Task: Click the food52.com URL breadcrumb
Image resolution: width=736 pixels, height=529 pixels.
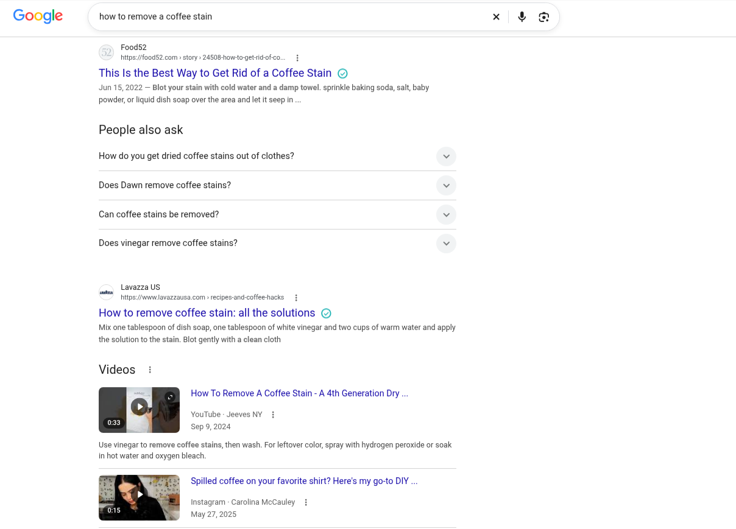Action: tap(203, 58)
